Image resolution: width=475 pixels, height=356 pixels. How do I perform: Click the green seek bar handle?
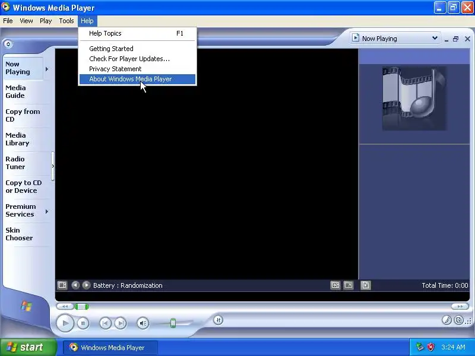point(81,307)
